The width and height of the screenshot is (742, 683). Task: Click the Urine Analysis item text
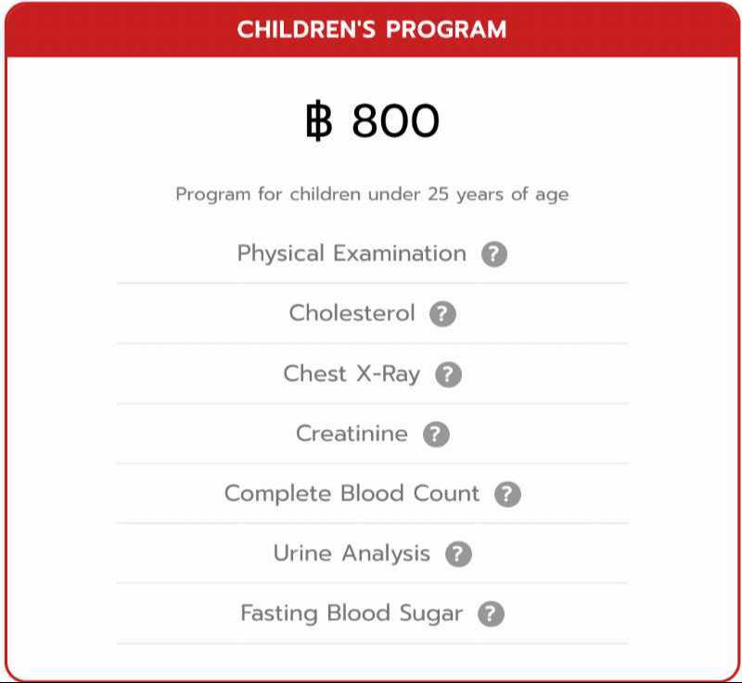pyautogui.click(x=352, y=554)
